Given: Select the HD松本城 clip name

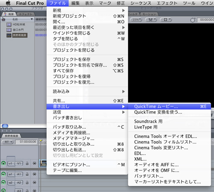Looking at the screenshot, I should [x=19, y=24].
